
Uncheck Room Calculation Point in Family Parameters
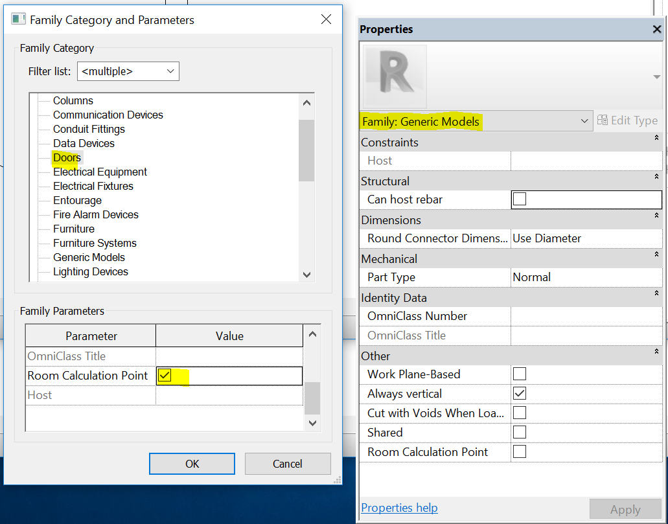click(165, 375)
